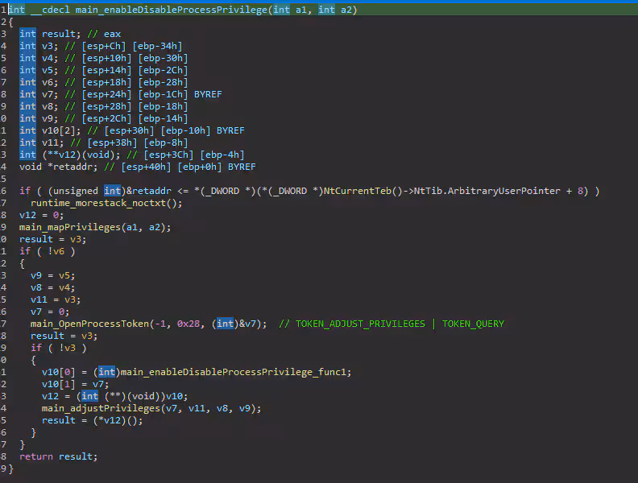Click the 'if ( !v6 )' condition
Viewport: 638px width, 483px height.
click(x=48, y=251)
